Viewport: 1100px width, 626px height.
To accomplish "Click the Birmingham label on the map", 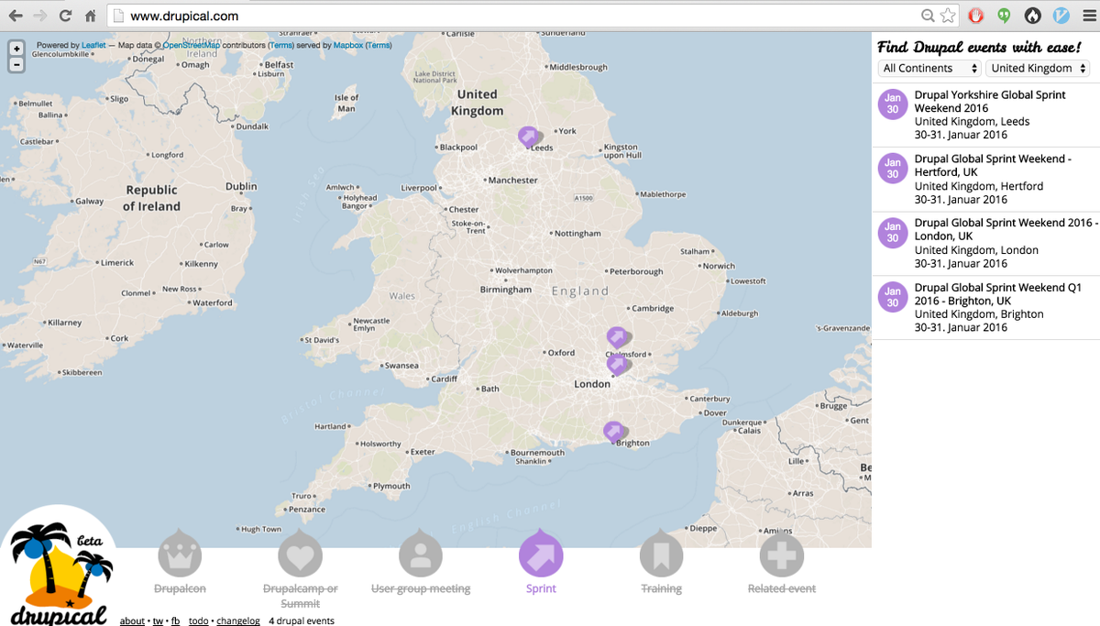I will [506, 290].
